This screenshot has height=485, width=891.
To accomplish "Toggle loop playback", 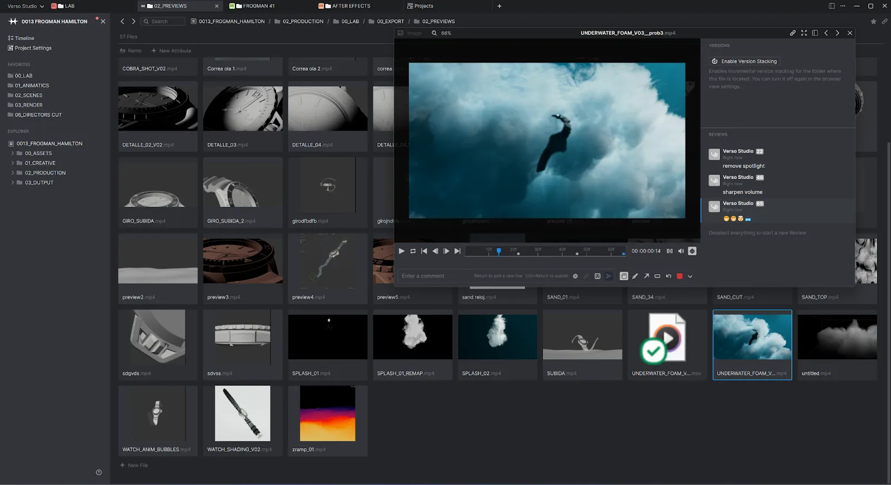I will (413, 251).
